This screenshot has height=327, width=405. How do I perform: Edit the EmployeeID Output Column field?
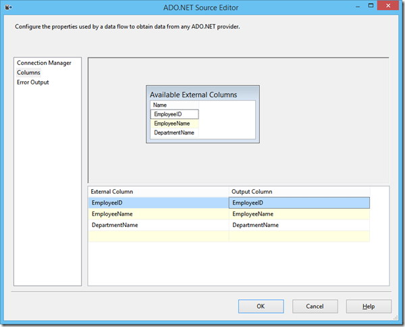coord(299,203)
